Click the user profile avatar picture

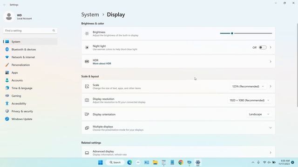[9, 17]
